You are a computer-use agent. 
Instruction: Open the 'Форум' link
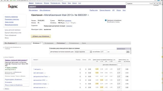[x=119, y=10]
